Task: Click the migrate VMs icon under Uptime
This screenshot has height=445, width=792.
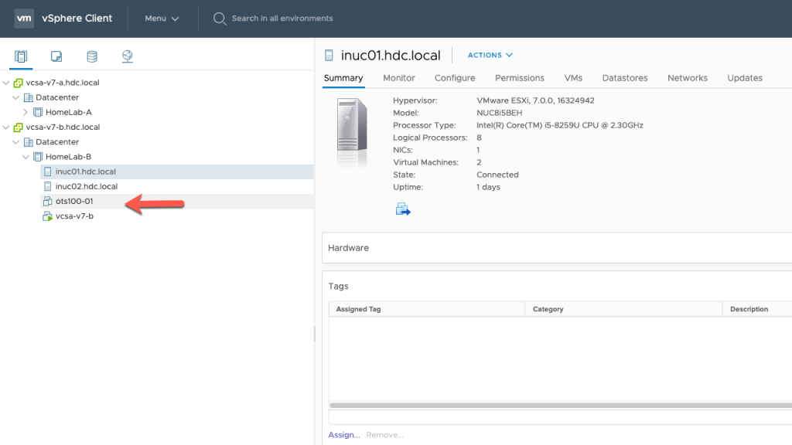Action: tap(403, 209)
